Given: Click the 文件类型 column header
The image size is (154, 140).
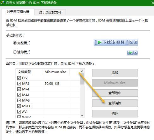Looking at the screenshot, I should click(x=29, y=72).
